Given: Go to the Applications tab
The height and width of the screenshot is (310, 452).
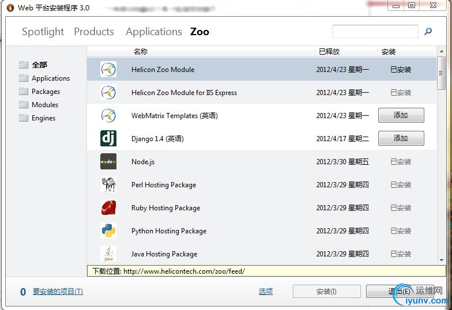Looking at the screenshot, I should (x=153, y=32).
